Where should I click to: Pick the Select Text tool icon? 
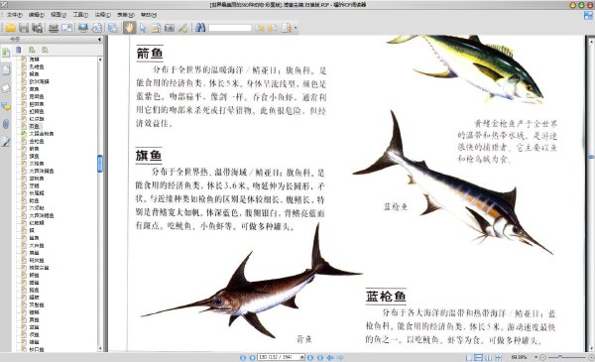156,28
